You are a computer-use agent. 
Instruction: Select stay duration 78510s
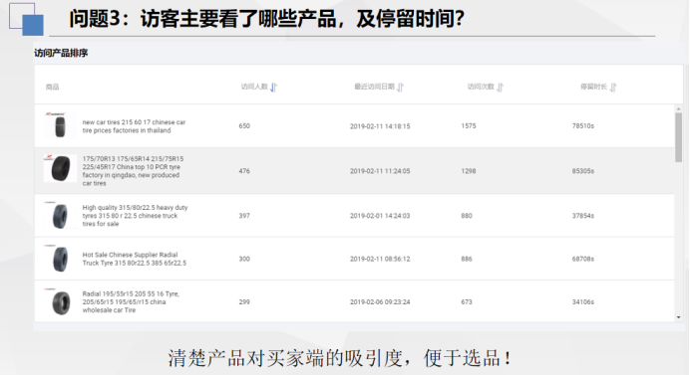click(x=583, y=126)
